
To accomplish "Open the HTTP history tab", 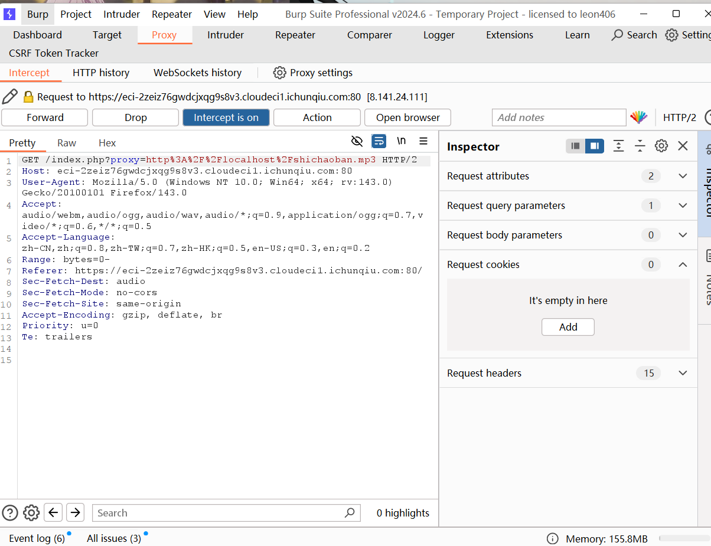I will coord(101,73).
